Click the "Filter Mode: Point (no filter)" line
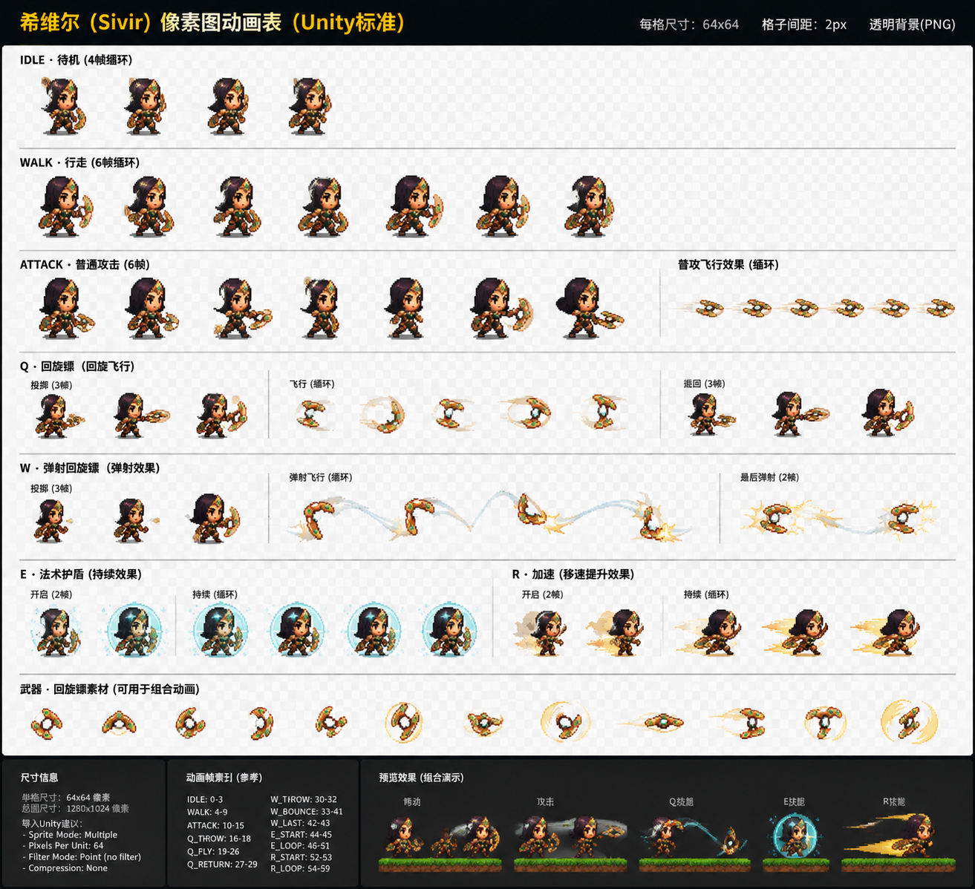The image size is (975, 889). pyautogui.click(x=82, y=857)
